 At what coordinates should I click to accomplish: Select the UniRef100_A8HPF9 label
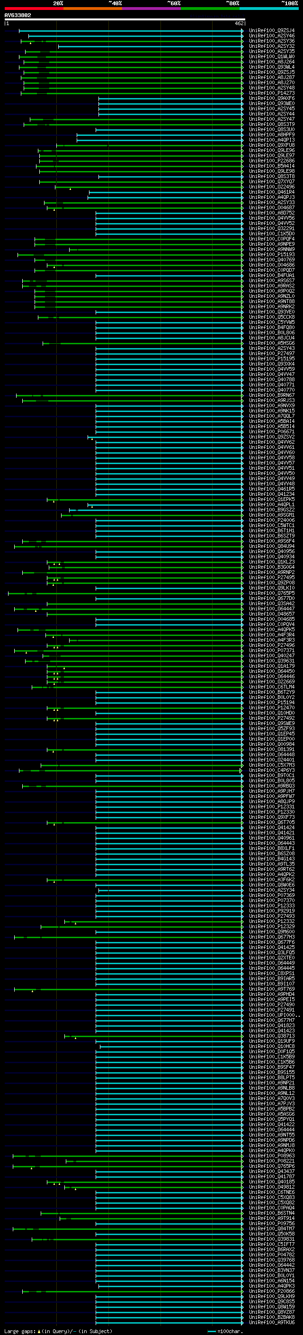point(272,135)
